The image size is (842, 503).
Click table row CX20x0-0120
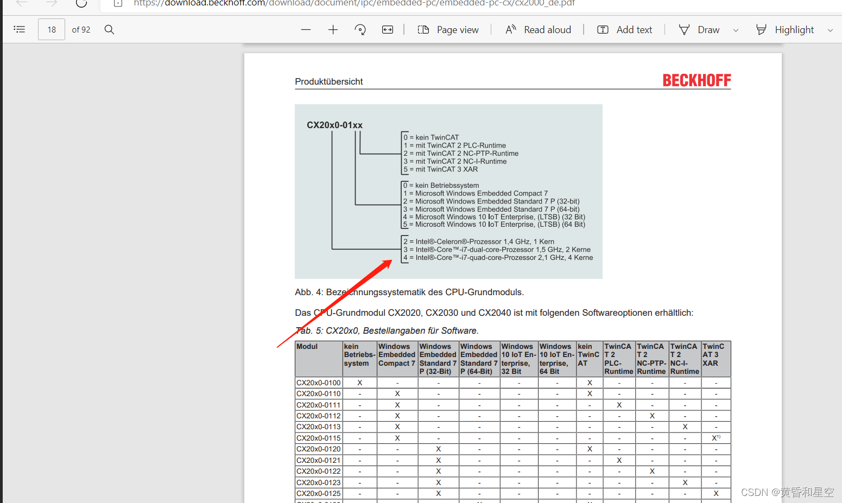click(513, 449)
